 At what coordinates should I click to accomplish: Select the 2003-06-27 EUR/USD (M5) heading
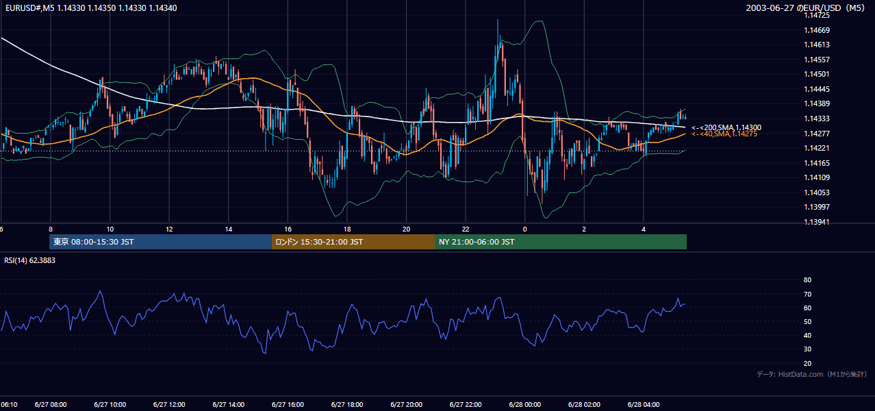point(807,8)
